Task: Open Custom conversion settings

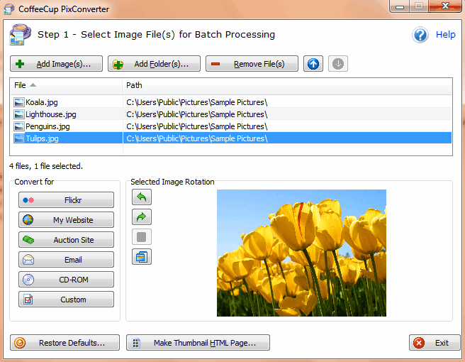Action: pyautogui.click(x=66, y=300)
